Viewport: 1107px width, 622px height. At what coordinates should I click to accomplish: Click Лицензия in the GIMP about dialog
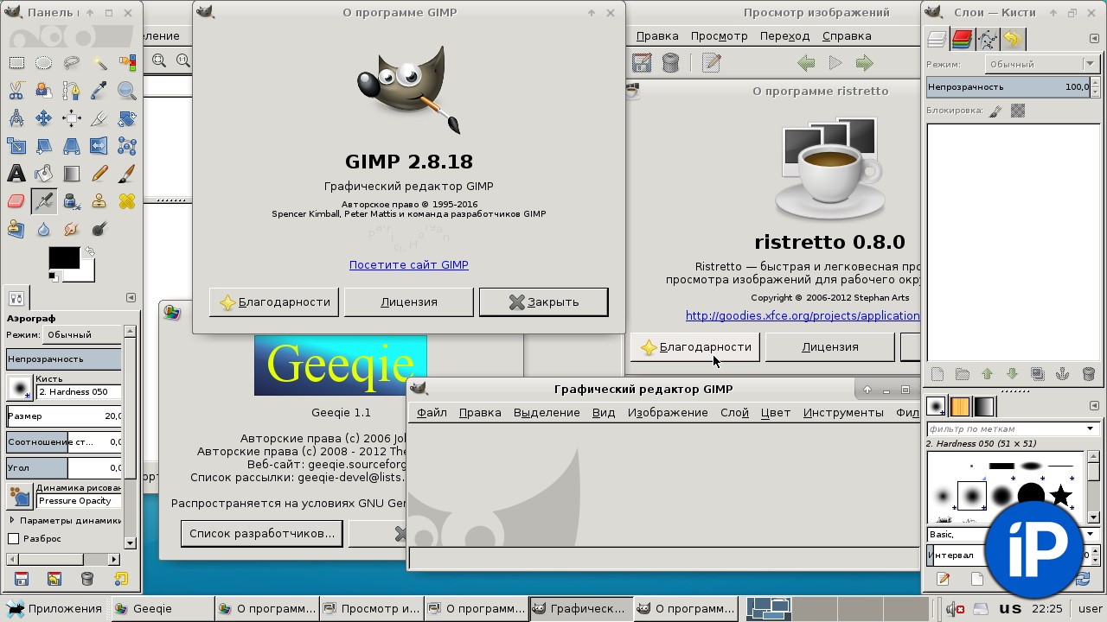(x=409, y=301)
